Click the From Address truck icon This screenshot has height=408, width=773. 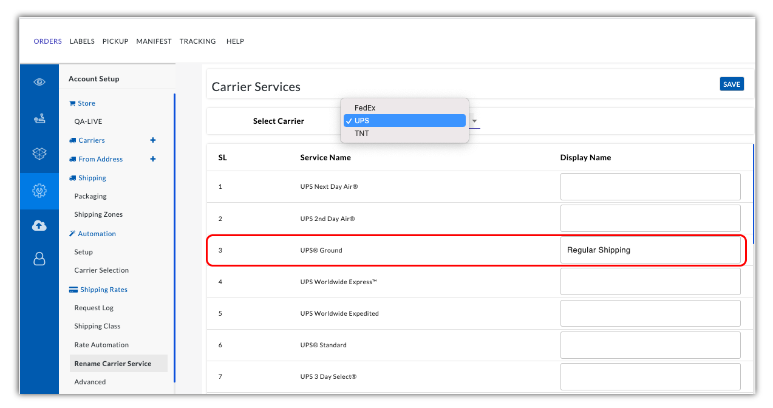click(x=72, y=159)
